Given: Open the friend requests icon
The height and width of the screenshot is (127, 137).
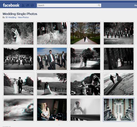Looking at the screenshot, I should pyautogui.click(x=23, y=5).
